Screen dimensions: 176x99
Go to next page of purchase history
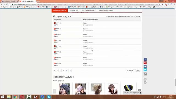(70, 70)
